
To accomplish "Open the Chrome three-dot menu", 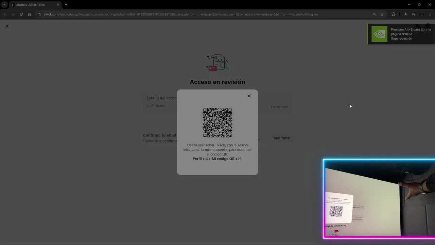I will (430, 14).
